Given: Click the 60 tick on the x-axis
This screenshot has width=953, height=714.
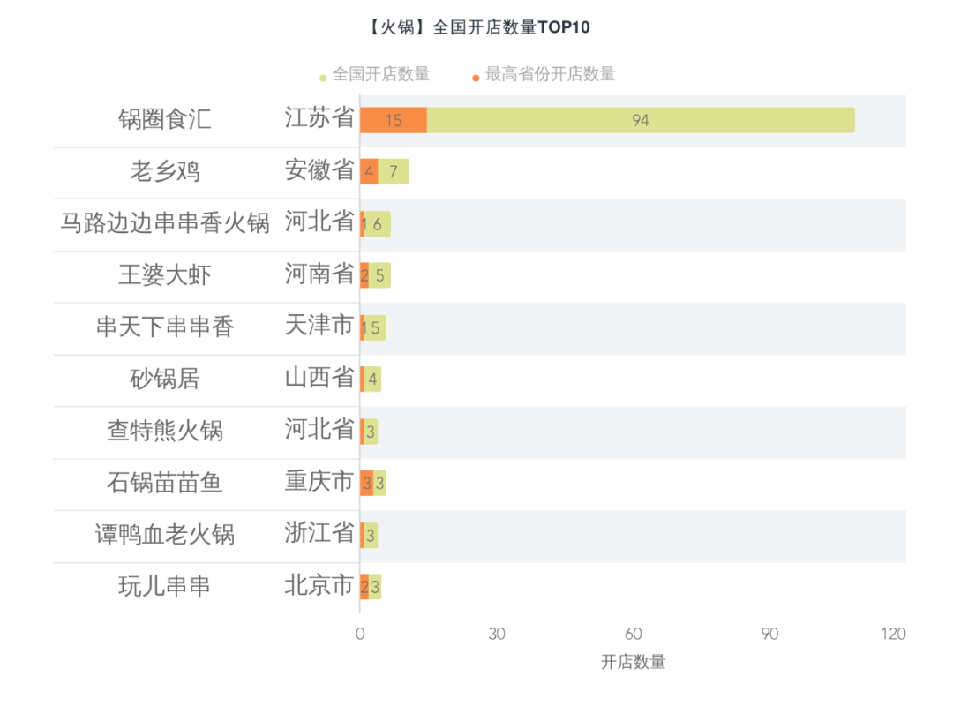Looking at the screenshot, I should point(633,634).
